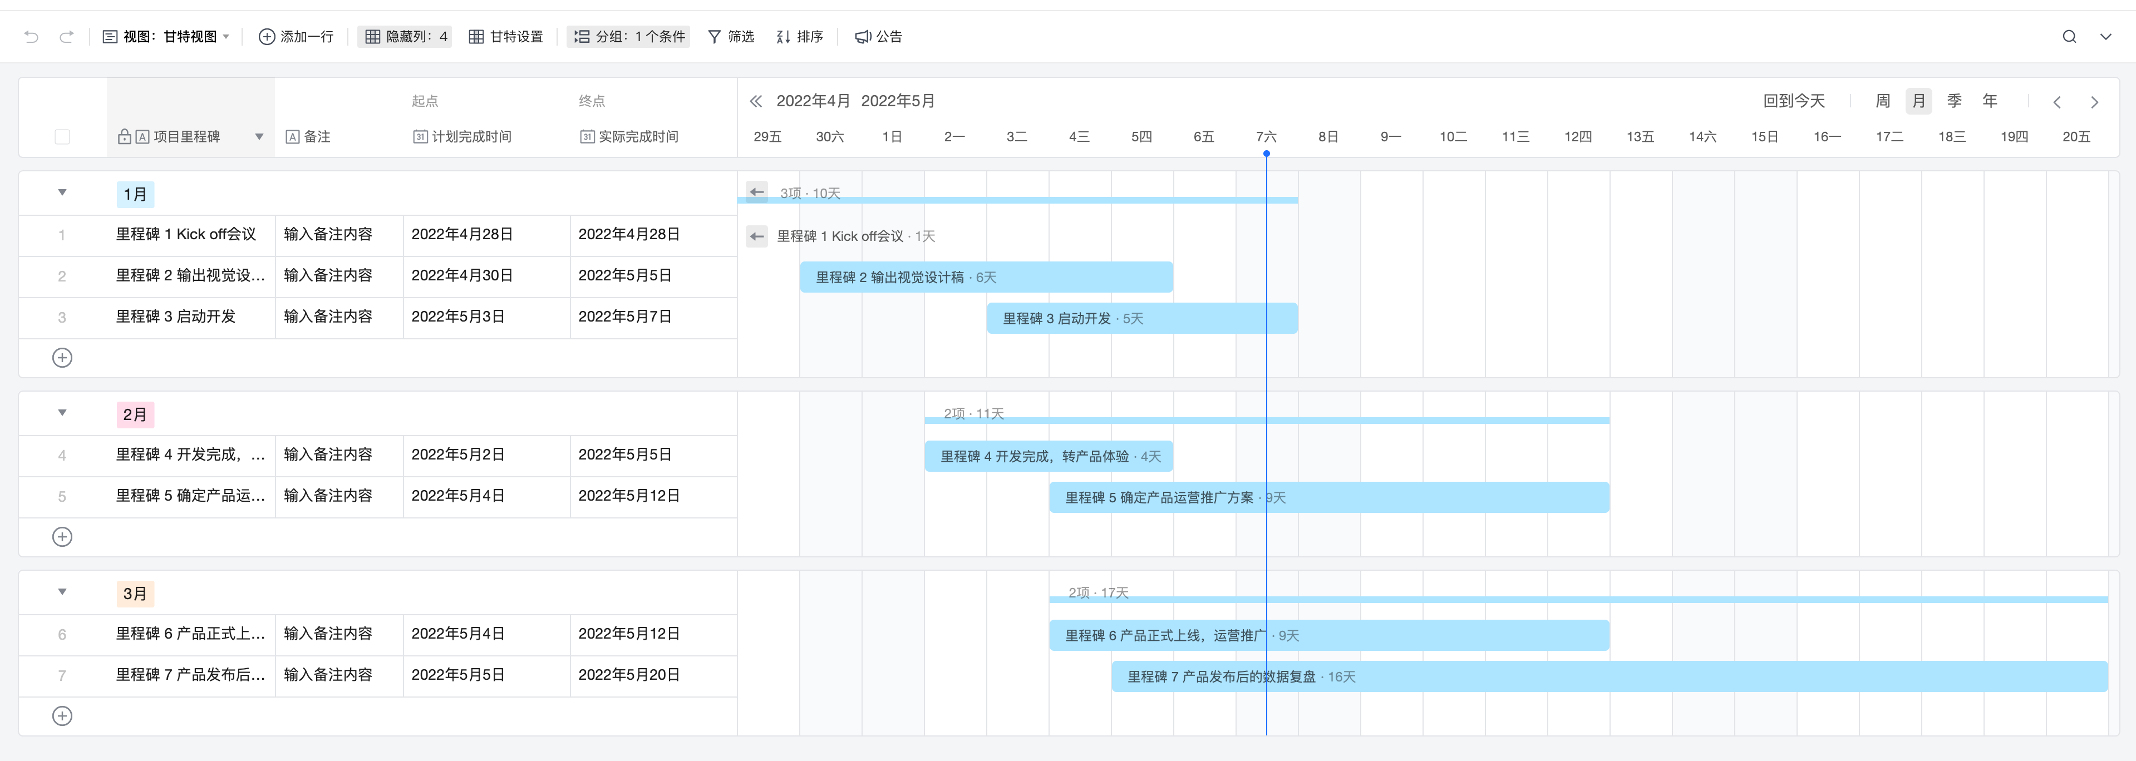The image size is (2136, 761).
Task: Click the 排序 sort icon
Action: coord(782,37)
